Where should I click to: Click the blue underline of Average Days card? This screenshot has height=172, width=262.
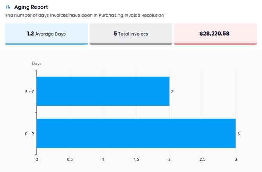tap(46, 44)
